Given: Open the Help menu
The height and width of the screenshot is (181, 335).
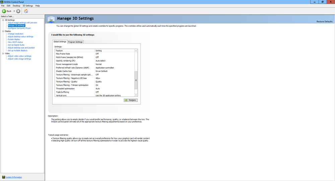Looking at the screenshot, I should (38, 6).
